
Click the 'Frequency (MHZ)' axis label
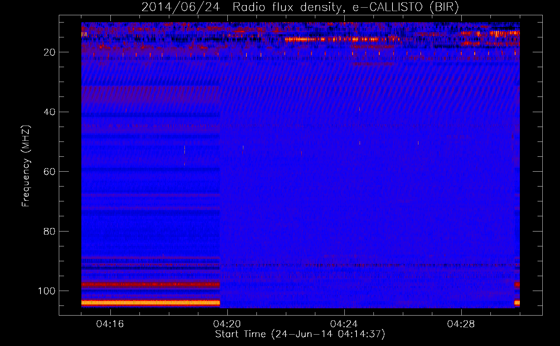(26, 166)
